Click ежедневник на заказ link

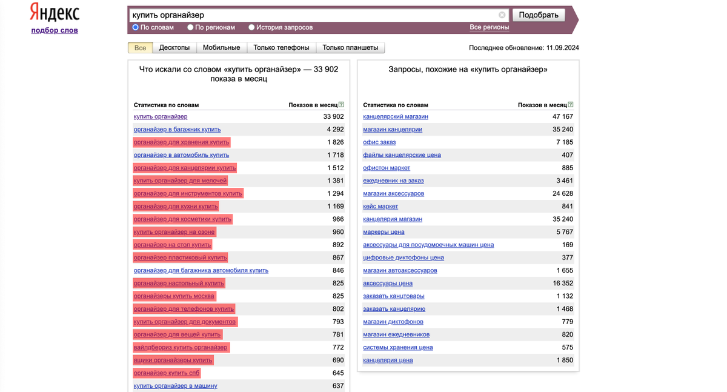(x=393, y=181)
